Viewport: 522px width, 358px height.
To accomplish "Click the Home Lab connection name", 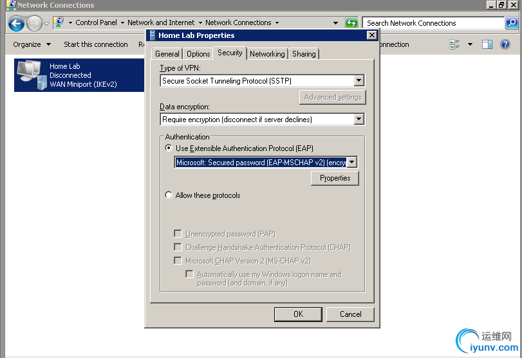I will pos(64,66).
